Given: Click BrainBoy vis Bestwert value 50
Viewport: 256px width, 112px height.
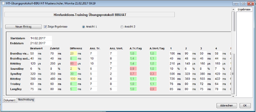Looking at the screenshot, I should 33,53.
